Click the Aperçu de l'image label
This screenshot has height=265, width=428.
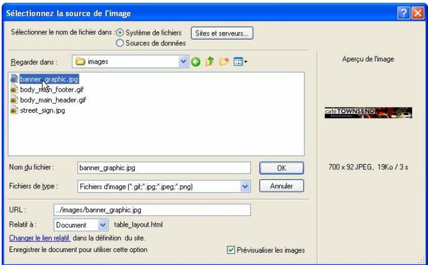(368, 59)
